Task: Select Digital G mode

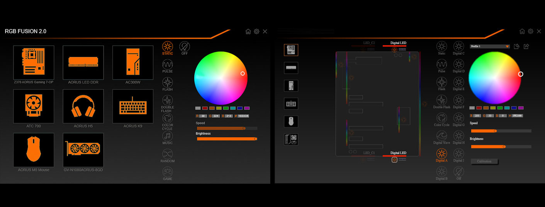Action: click(458, 120)
